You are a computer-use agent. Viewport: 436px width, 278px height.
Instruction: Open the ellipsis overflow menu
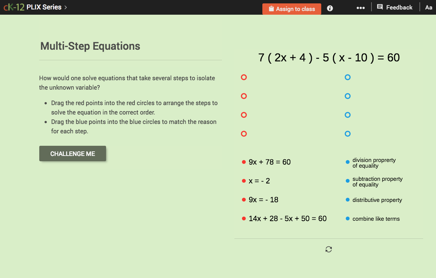pos(361,8)
